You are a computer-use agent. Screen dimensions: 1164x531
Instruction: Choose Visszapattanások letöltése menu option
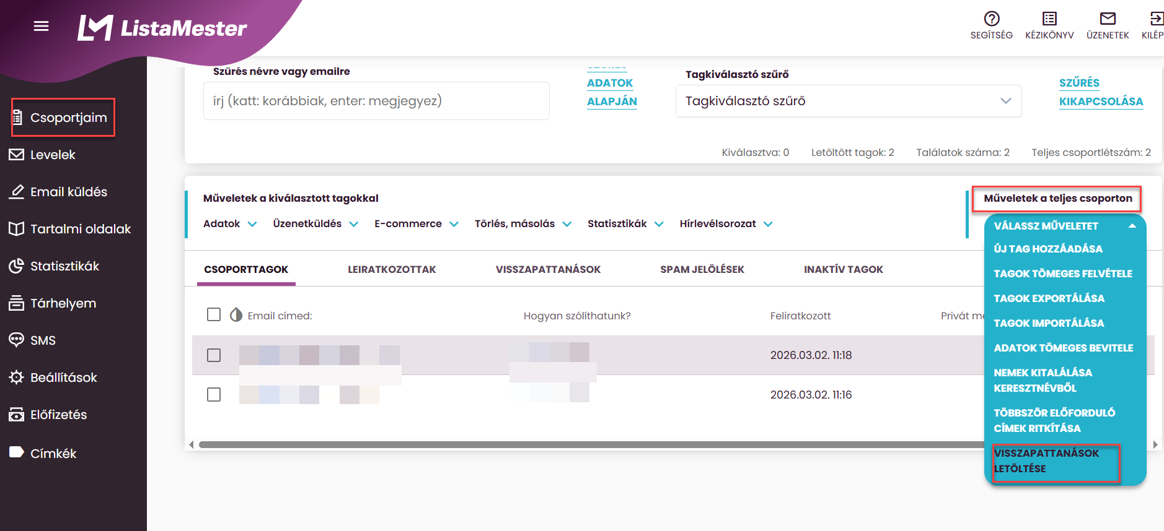1046,461
